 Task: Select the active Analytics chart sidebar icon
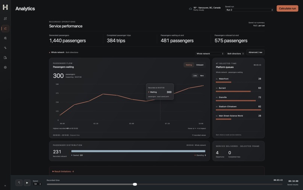[5, 29]
